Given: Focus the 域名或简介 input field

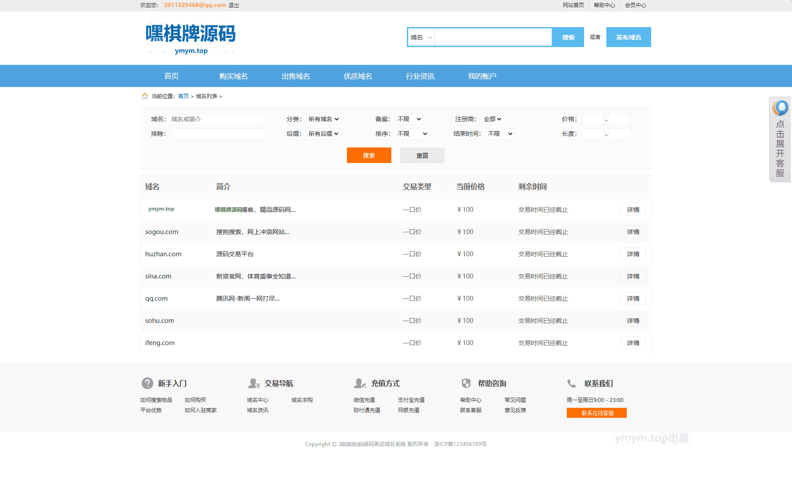Looking at the screenshot, I should [217, 119].
